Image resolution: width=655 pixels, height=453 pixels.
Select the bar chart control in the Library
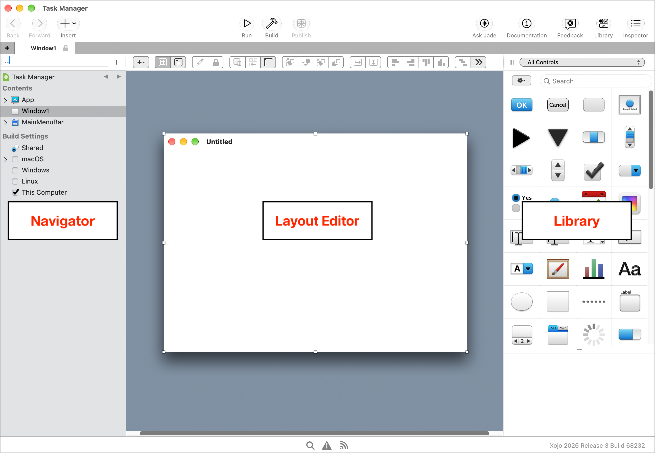point(593,269)
